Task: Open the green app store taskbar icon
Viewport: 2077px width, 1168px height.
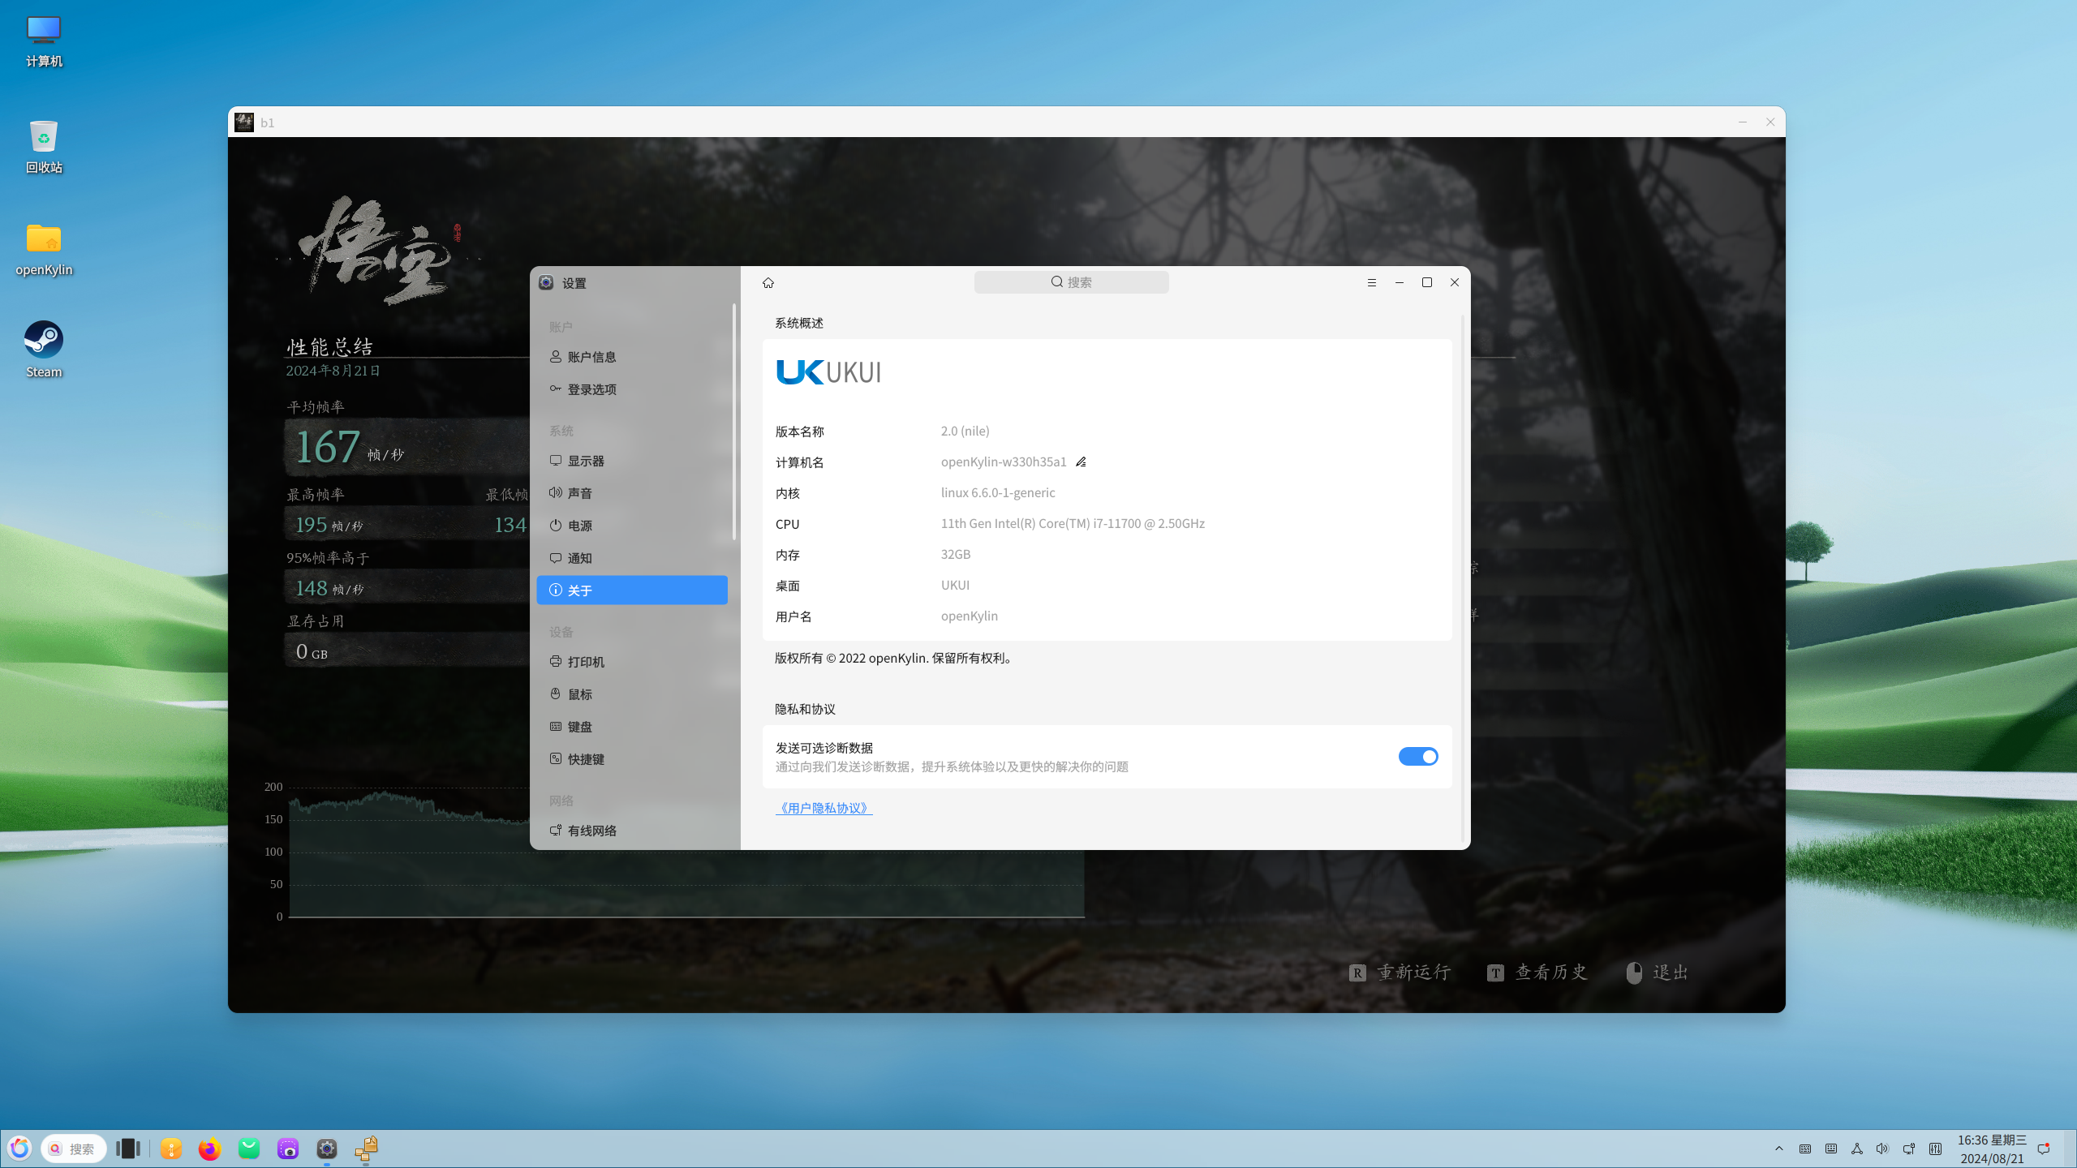Action: 249,1149
